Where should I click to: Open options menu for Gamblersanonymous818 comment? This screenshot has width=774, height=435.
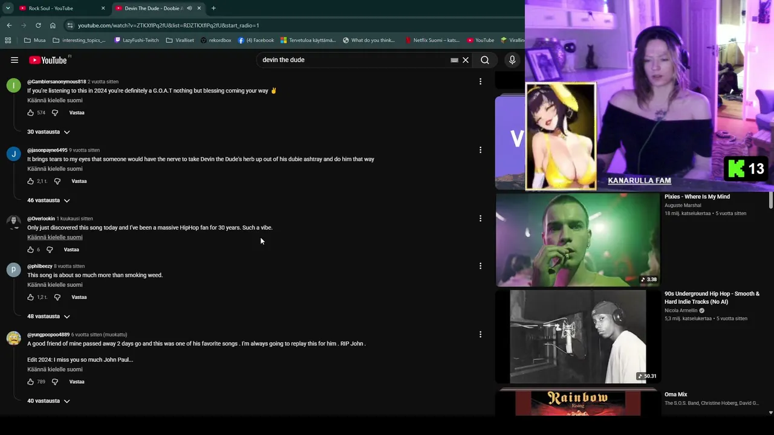(x=480, y=82)
